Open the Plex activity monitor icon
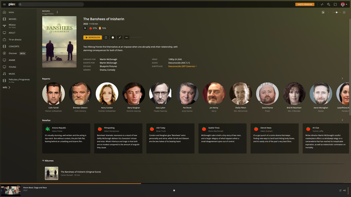This screenshot has height=197, width=351. point(322,4)
